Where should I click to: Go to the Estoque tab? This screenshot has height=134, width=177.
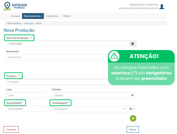(x=15, y=16)
